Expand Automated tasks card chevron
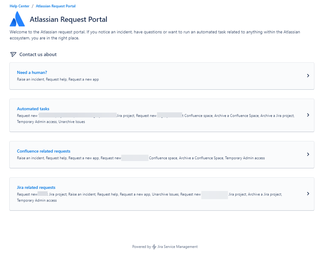The height and width of the screenshot is (254, 331). [x=308, y=115]
